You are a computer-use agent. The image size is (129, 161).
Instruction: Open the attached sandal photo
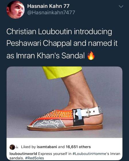point(64,102)
